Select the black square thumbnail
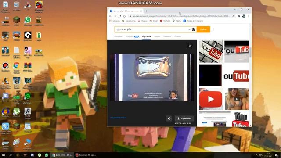The image size is (281, 158). pyautogui.click(x=210, y=75)
